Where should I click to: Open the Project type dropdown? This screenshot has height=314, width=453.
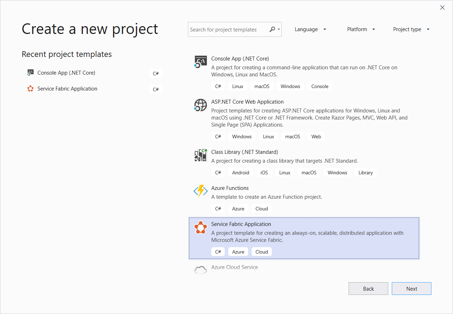point(411,29)
